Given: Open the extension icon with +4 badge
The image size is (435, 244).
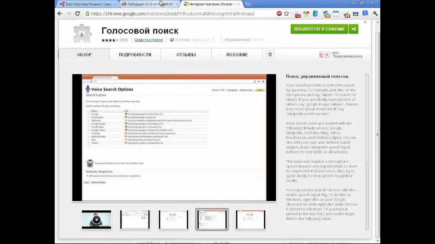Looking at the screenshot, I should coord(297,14).
